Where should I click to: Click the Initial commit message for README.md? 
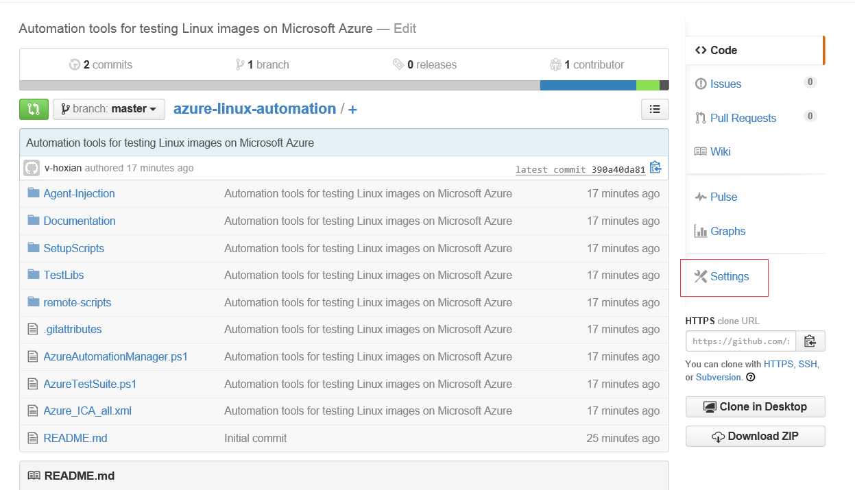(255, 438)
